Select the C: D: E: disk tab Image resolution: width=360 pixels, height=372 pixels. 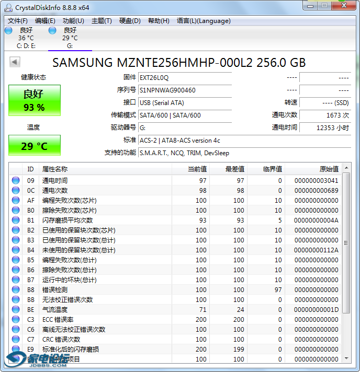[26, 38]
